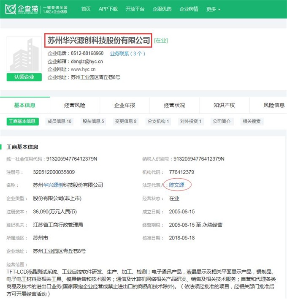Click the highlighted 华兴源创 name link

(53, 185)
